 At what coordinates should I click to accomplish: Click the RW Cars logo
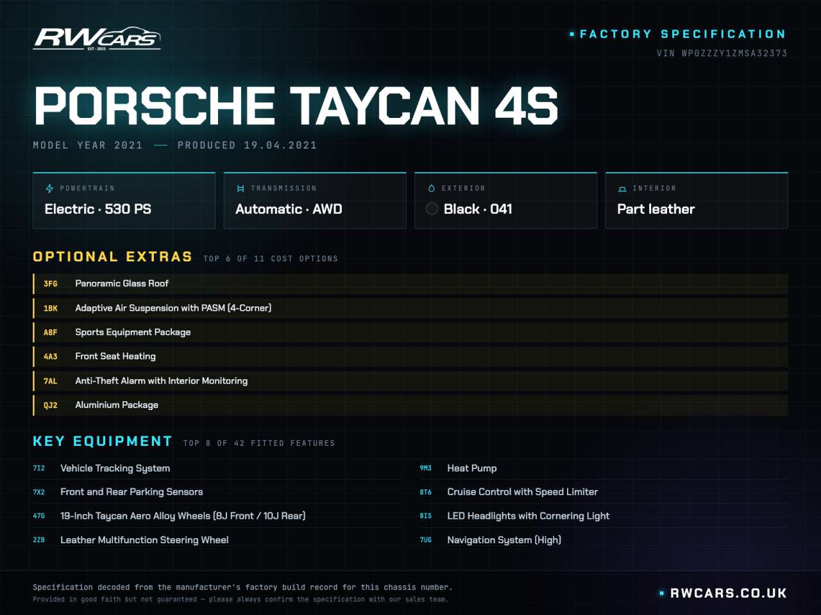click(97, 38)
